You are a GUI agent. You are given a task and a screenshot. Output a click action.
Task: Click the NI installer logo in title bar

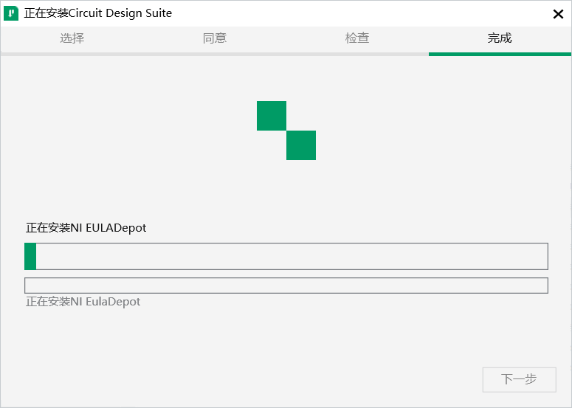[11, 13]
